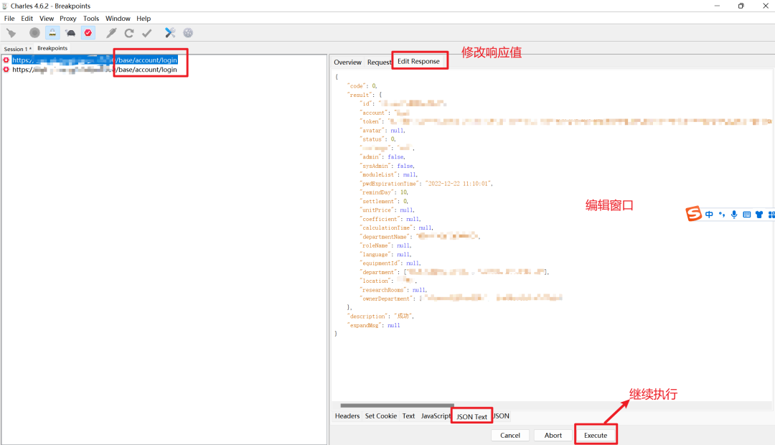
Task: Click the "code": 0 line in editor
Action: (x=362, y=86)
